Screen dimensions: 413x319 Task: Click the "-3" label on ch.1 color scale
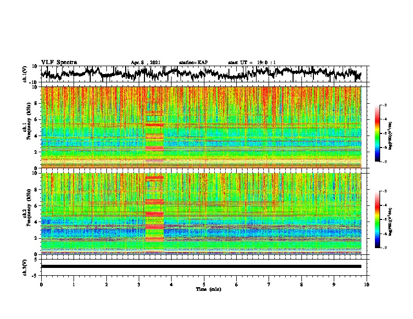[384, 105]
